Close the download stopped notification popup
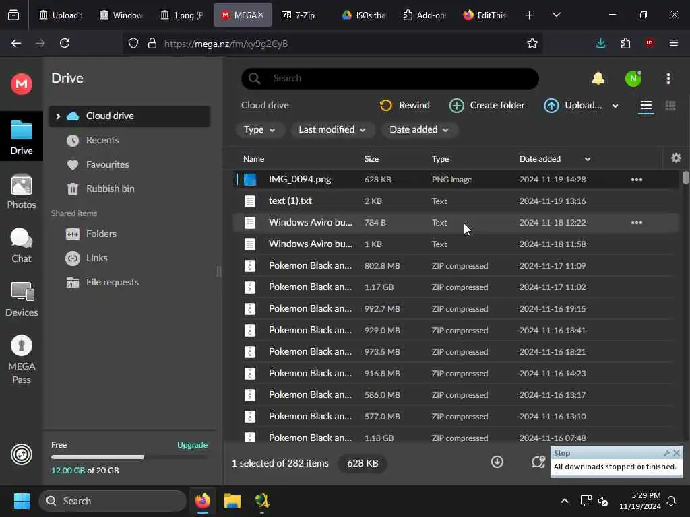This screenshot has width=690, height=517. coord(677,453)
